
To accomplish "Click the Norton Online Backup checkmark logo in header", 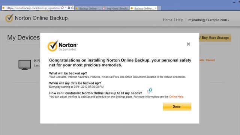I will click(9, 18).
